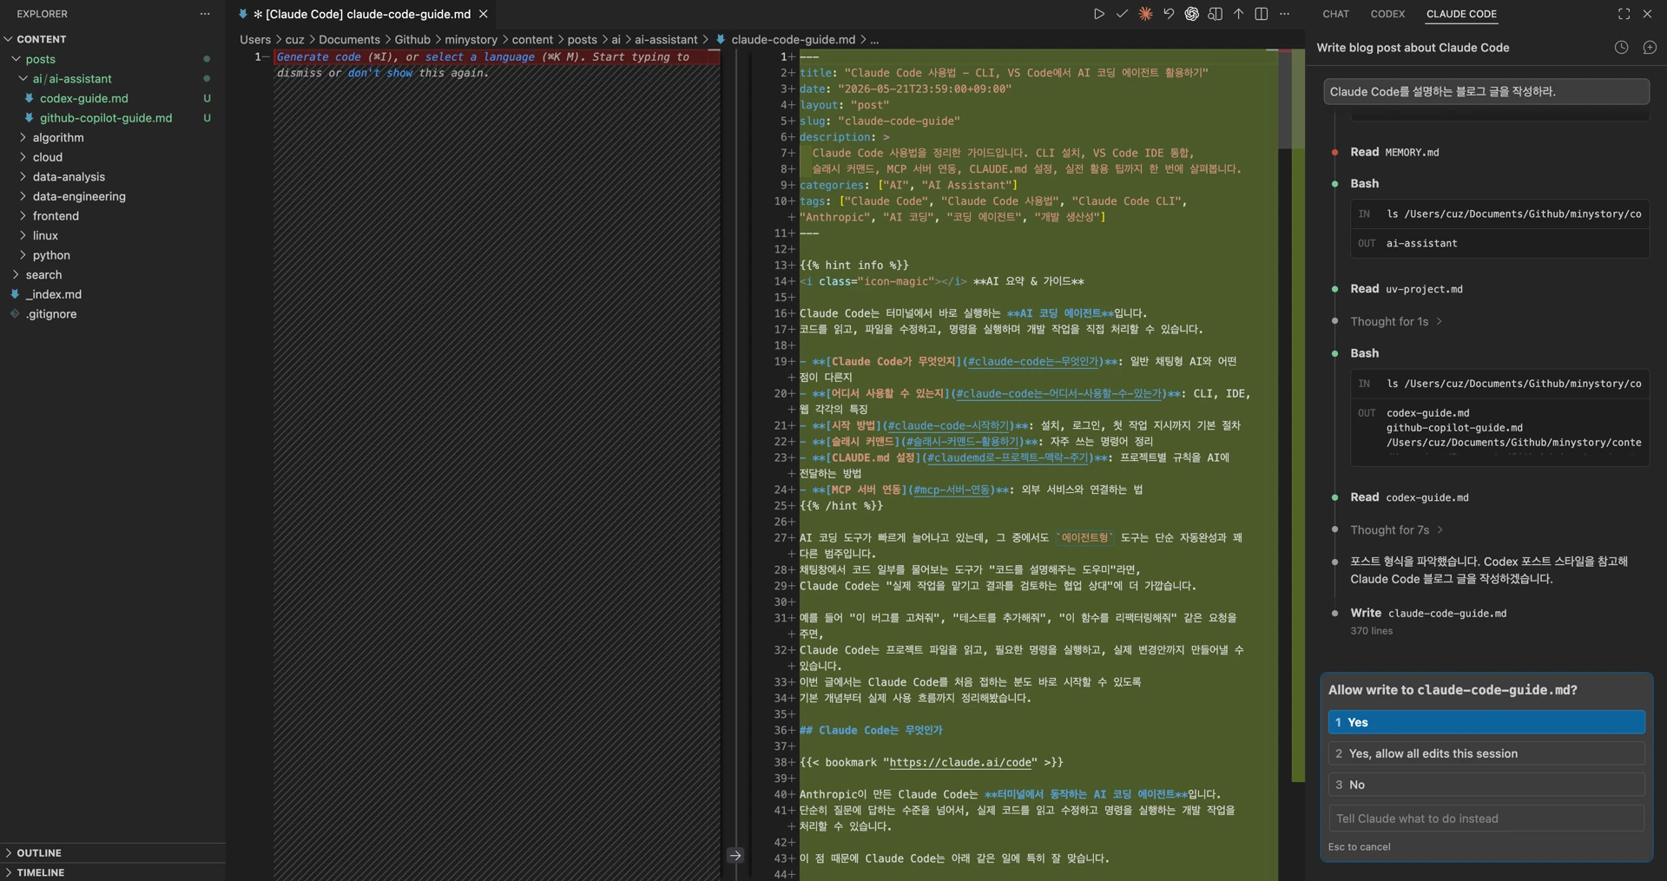This screenshot has width=1667, height=881.
Task: Click 'Tell Claude what to do instead' field
Action: [1486, 819]
